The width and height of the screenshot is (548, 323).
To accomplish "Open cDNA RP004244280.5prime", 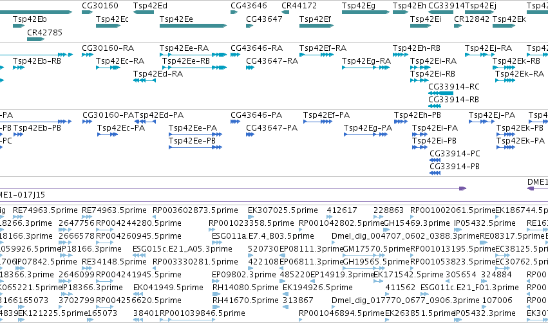I will coord(138,223).
